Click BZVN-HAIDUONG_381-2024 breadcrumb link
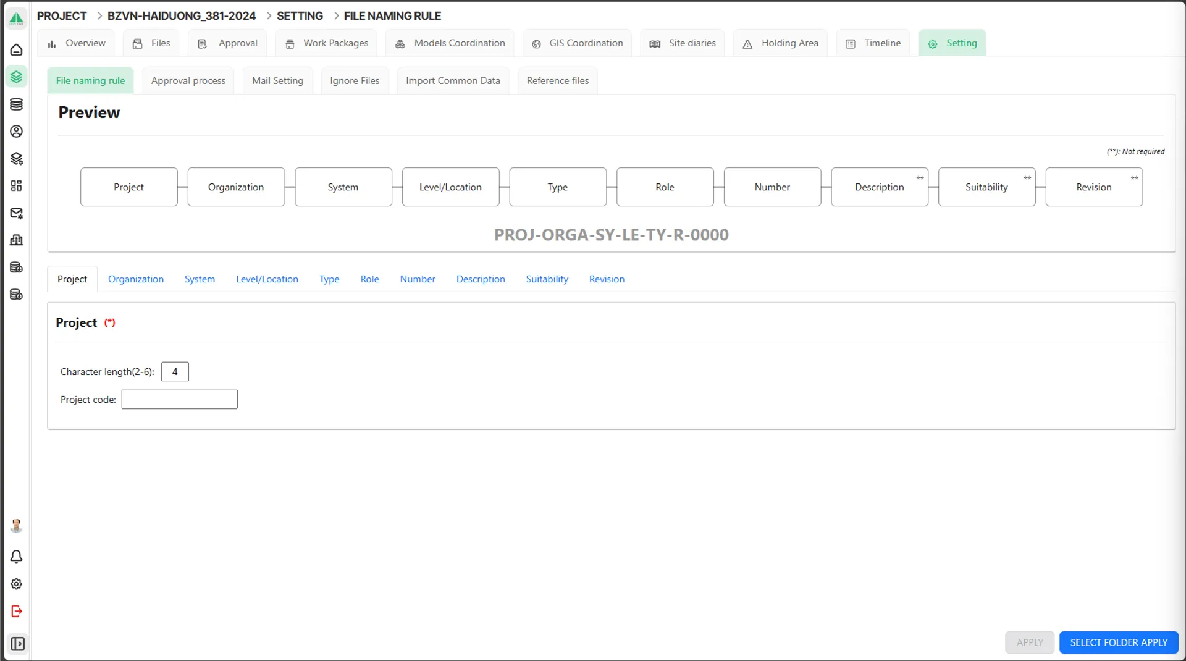Viewport: 1186px width, 661px height. click(182, 15)
